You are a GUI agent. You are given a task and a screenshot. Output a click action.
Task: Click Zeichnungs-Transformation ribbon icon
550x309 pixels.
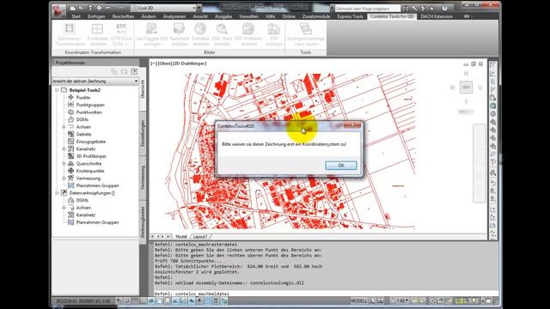click(70, 34)
